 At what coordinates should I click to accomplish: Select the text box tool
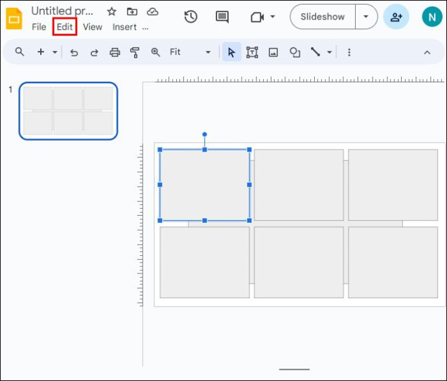[252, 52]
